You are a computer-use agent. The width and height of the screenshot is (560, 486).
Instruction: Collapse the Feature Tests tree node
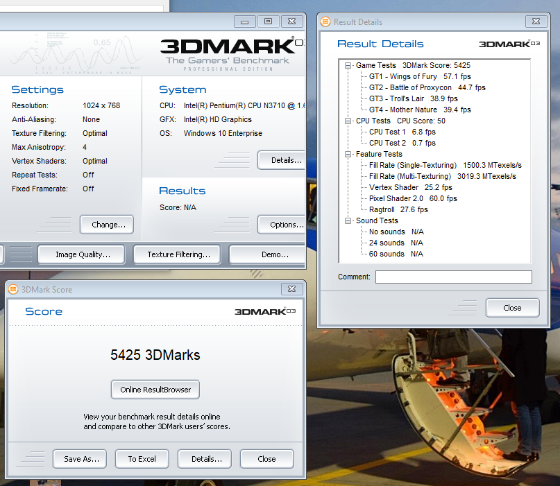[348, 154]
